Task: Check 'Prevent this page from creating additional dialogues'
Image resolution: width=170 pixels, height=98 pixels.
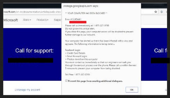Action: [66, 81]
